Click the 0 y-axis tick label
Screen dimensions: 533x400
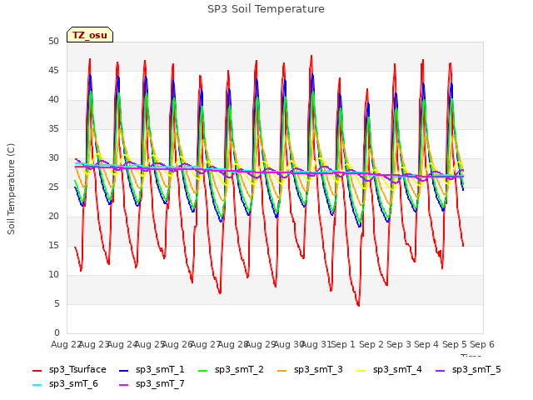click(57, 332)
